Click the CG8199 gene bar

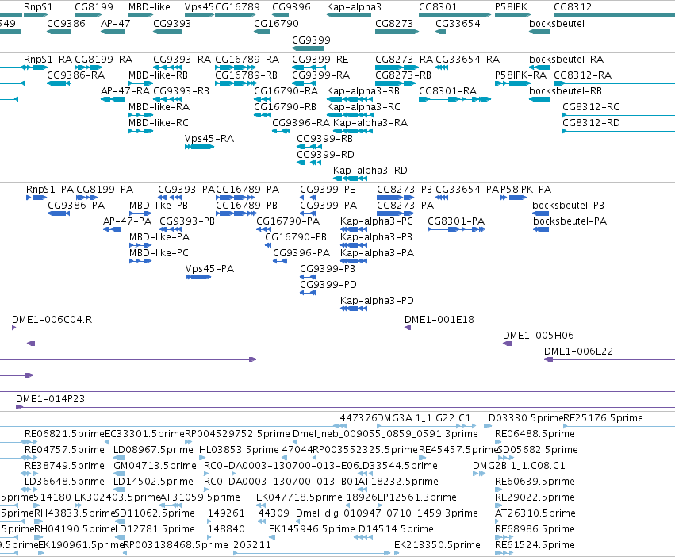(x=88, y=15)
